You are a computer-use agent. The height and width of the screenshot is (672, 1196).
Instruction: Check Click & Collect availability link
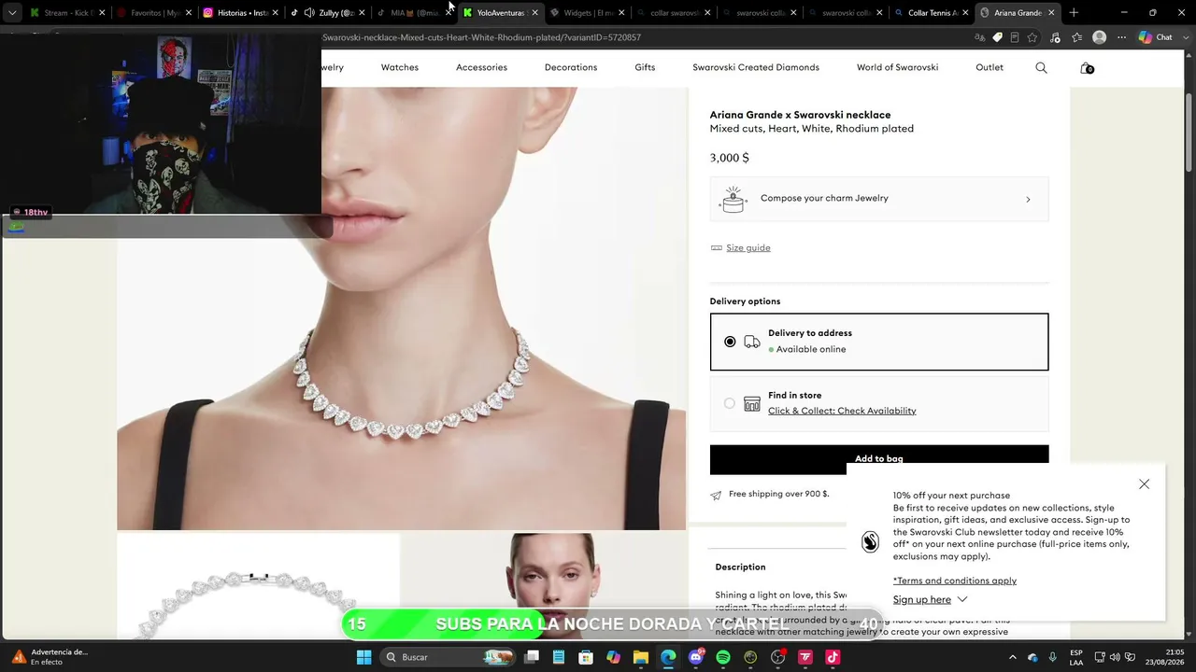coord(842,411)
